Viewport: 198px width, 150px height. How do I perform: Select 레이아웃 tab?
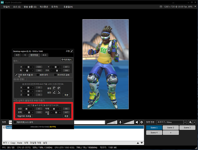(x=34, y=55)
